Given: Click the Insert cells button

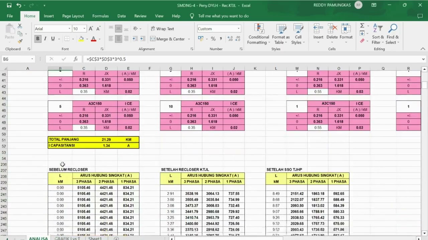Looking at the screenshot, I should click(x=318, y=34).
